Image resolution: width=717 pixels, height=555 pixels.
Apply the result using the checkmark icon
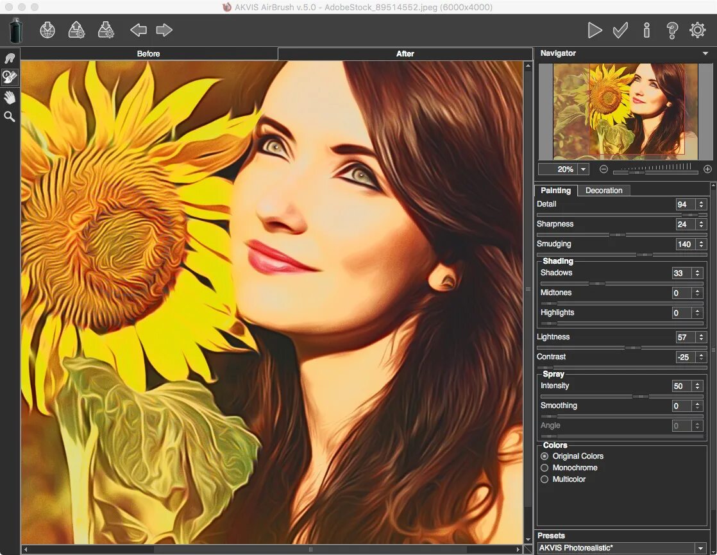[620, 30]
